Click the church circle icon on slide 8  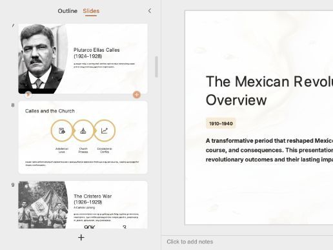83,130
